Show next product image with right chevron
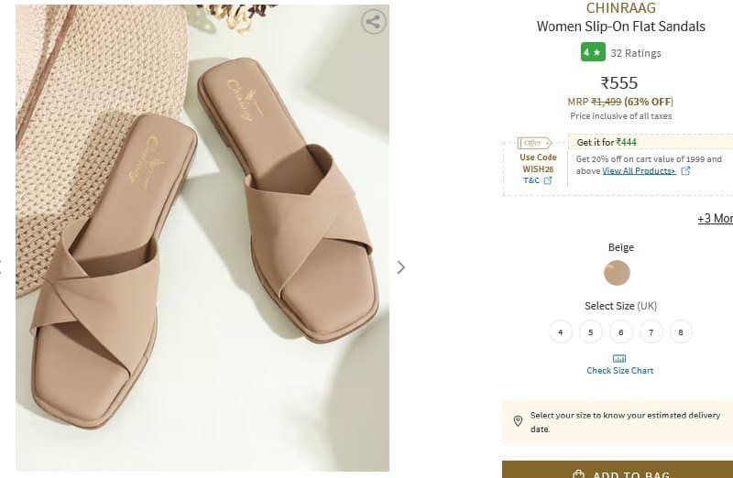This screenshot has width=733, height=478. (x=400, y=267)
